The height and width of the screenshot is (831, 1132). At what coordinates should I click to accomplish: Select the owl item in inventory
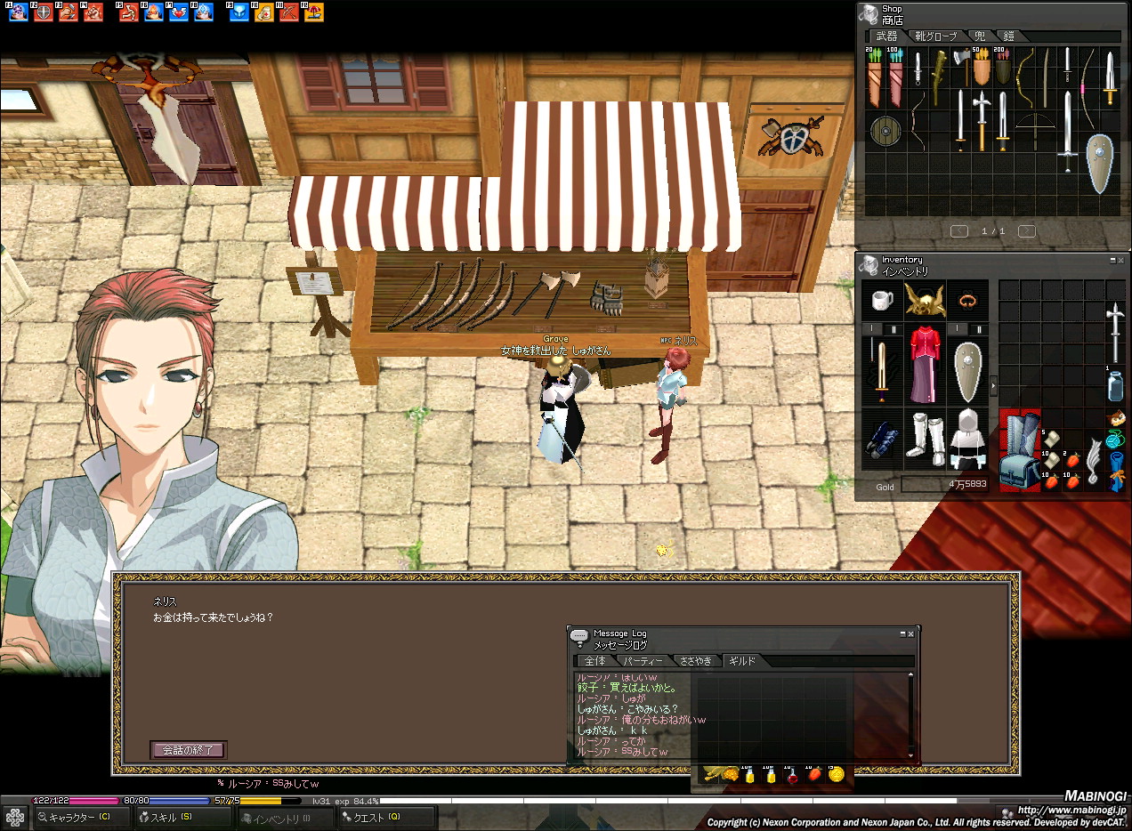point(1117,418)
